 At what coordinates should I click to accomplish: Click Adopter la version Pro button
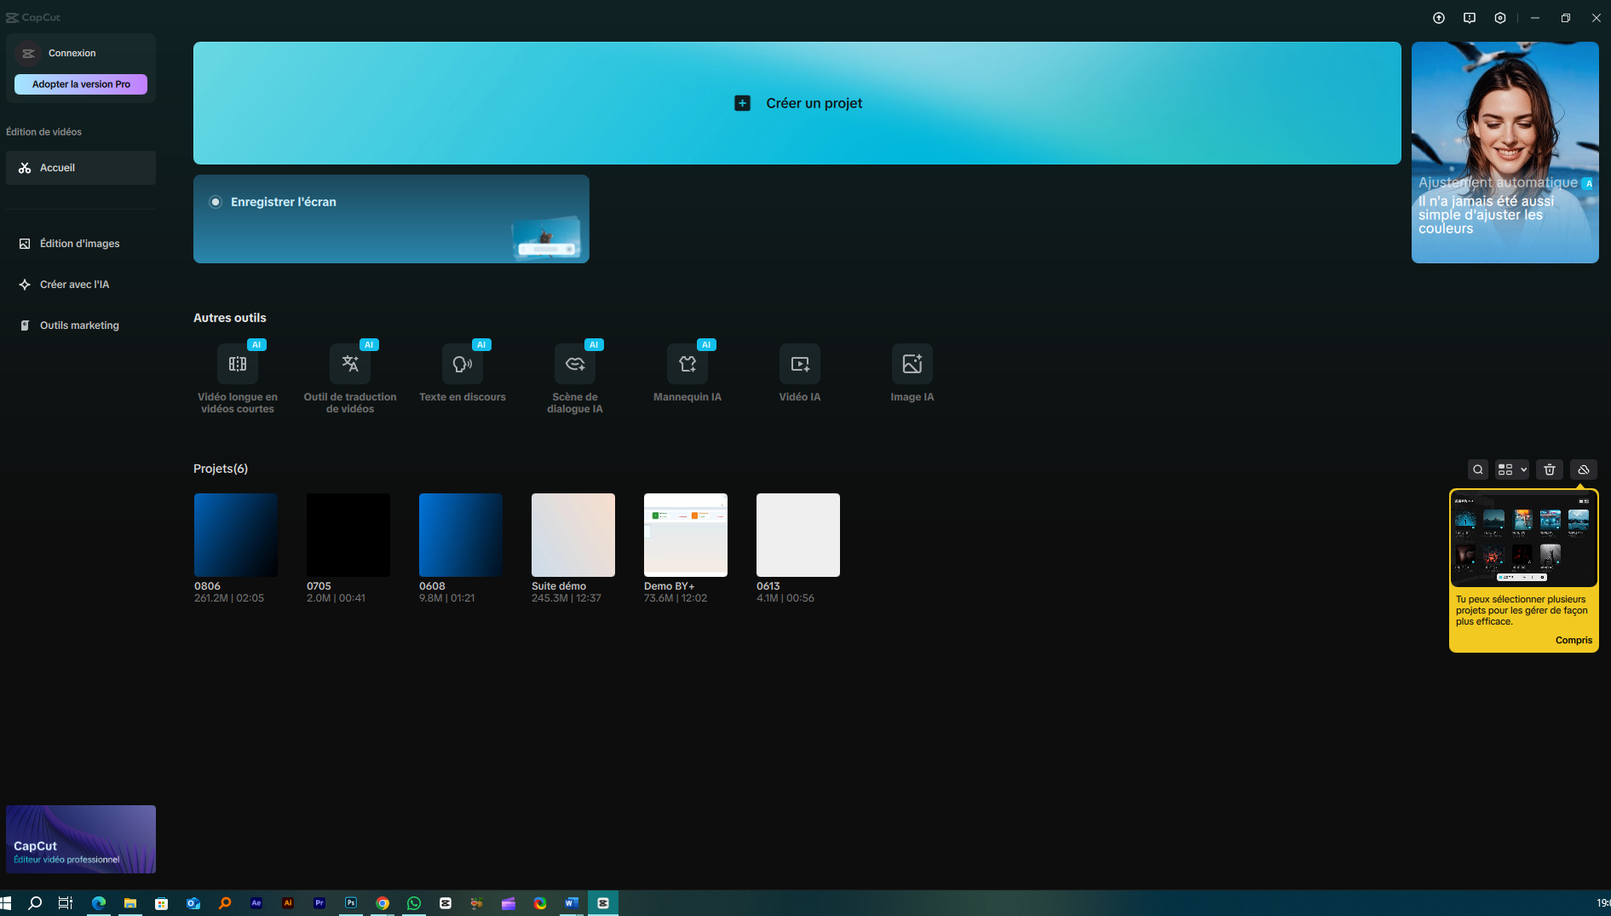pos(81,84)
